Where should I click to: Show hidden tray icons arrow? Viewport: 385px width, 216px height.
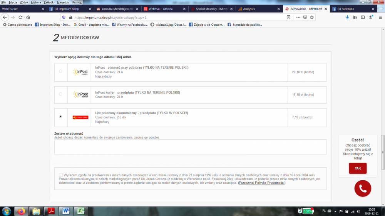pyautogui.click(x=335, y=211)
